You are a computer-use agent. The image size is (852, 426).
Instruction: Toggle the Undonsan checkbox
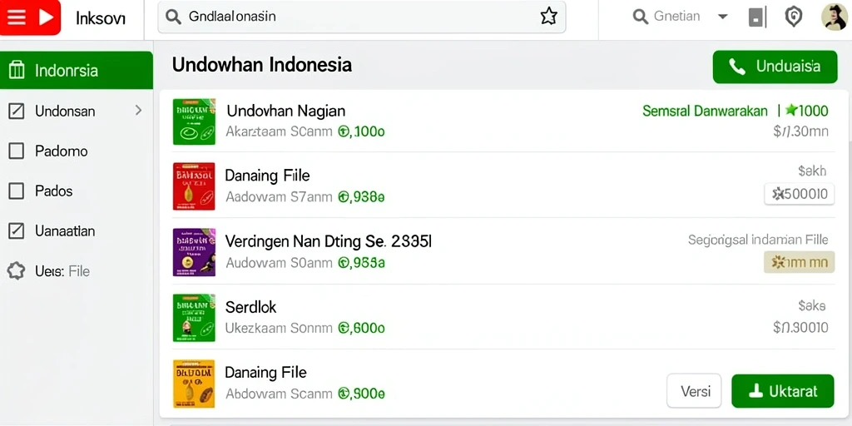tap(17, 111)
